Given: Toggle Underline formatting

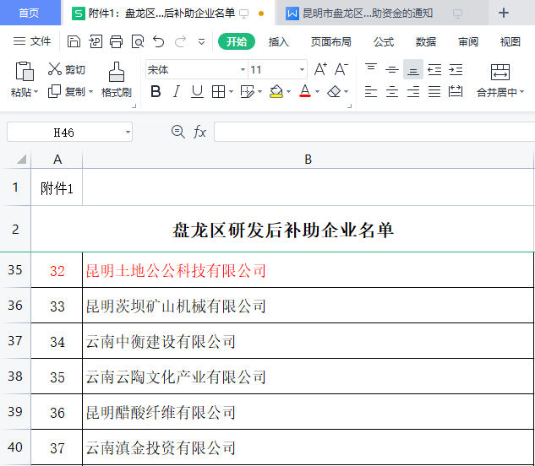Looking at the screenshot, I should click(197, 91).
